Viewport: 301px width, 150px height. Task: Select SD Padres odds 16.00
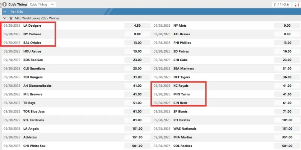(287, 51)
